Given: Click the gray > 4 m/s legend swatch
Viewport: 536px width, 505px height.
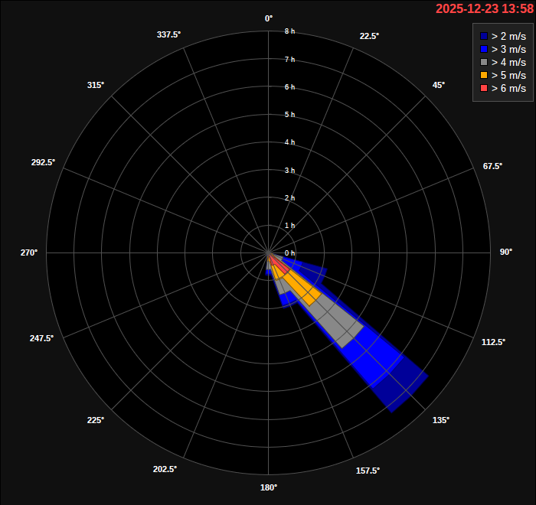Looking at the screenshot, I should click(483, 62).
